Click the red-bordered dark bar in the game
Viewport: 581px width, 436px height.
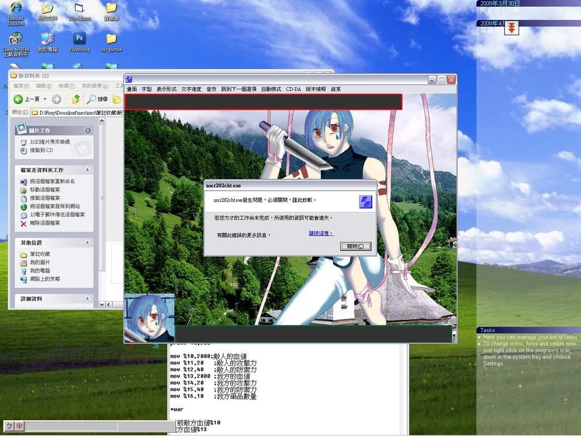coord(263,102)
